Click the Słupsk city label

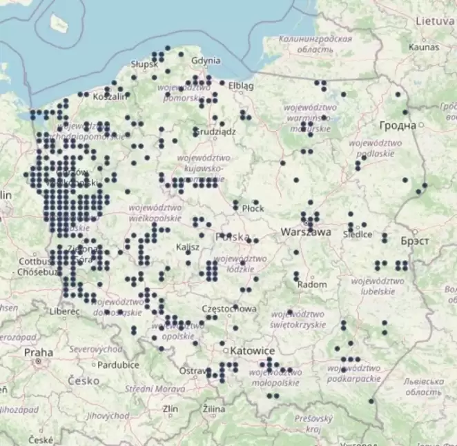pyautogui.click(x=144, y=64)
